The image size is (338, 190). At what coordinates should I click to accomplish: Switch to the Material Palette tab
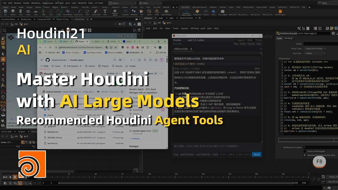pyautogui.click(x=186, y=18)
